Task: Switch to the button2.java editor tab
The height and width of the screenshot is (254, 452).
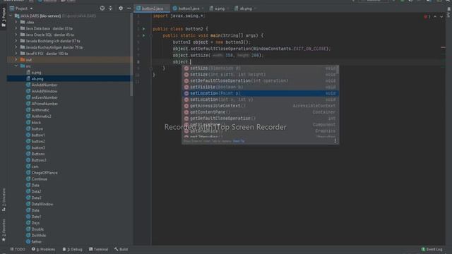Action: pyautogui.click(x=152, y=8)
